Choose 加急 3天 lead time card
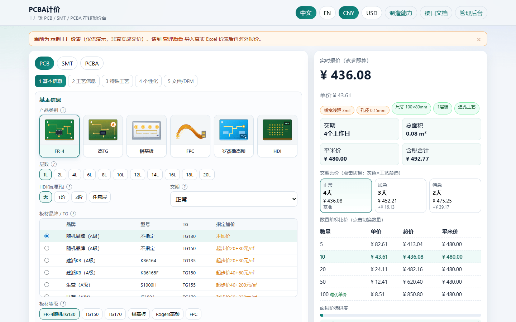 (x=400, y=196)
